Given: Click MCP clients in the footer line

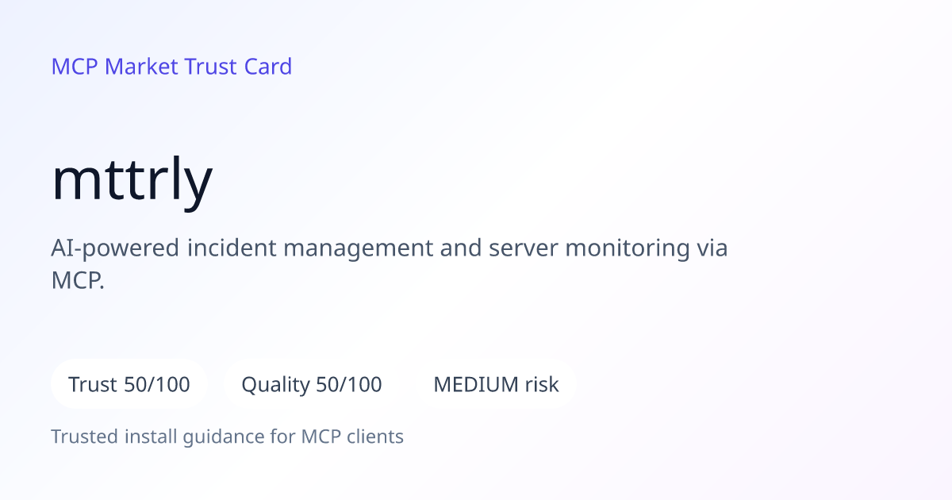Looking at the screenshot, I should tap(352, 437).
